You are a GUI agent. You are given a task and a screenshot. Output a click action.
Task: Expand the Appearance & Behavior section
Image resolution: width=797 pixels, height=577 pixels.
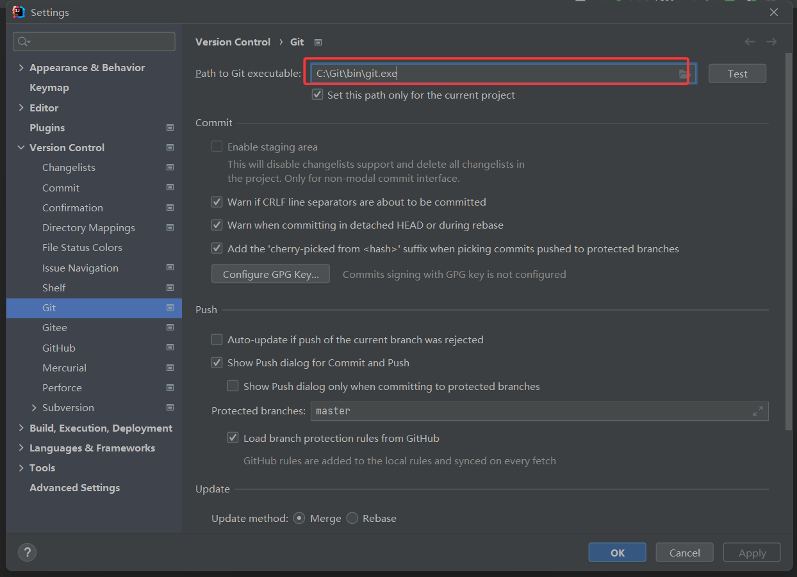[21, 68]
